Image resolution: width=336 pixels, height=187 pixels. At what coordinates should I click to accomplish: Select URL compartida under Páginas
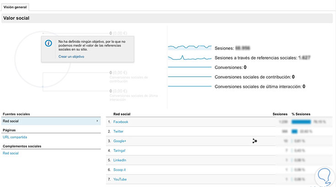point(15,137)
